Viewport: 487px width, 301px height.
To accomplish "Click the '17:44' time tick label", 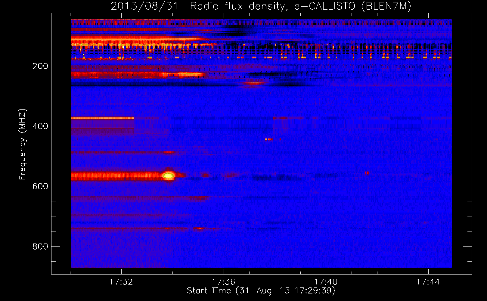I will point(428,282).
